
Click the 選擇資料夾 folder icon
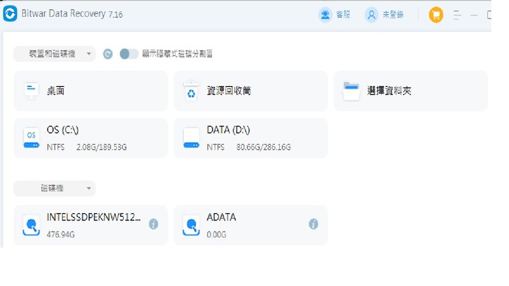coord(351,91)
